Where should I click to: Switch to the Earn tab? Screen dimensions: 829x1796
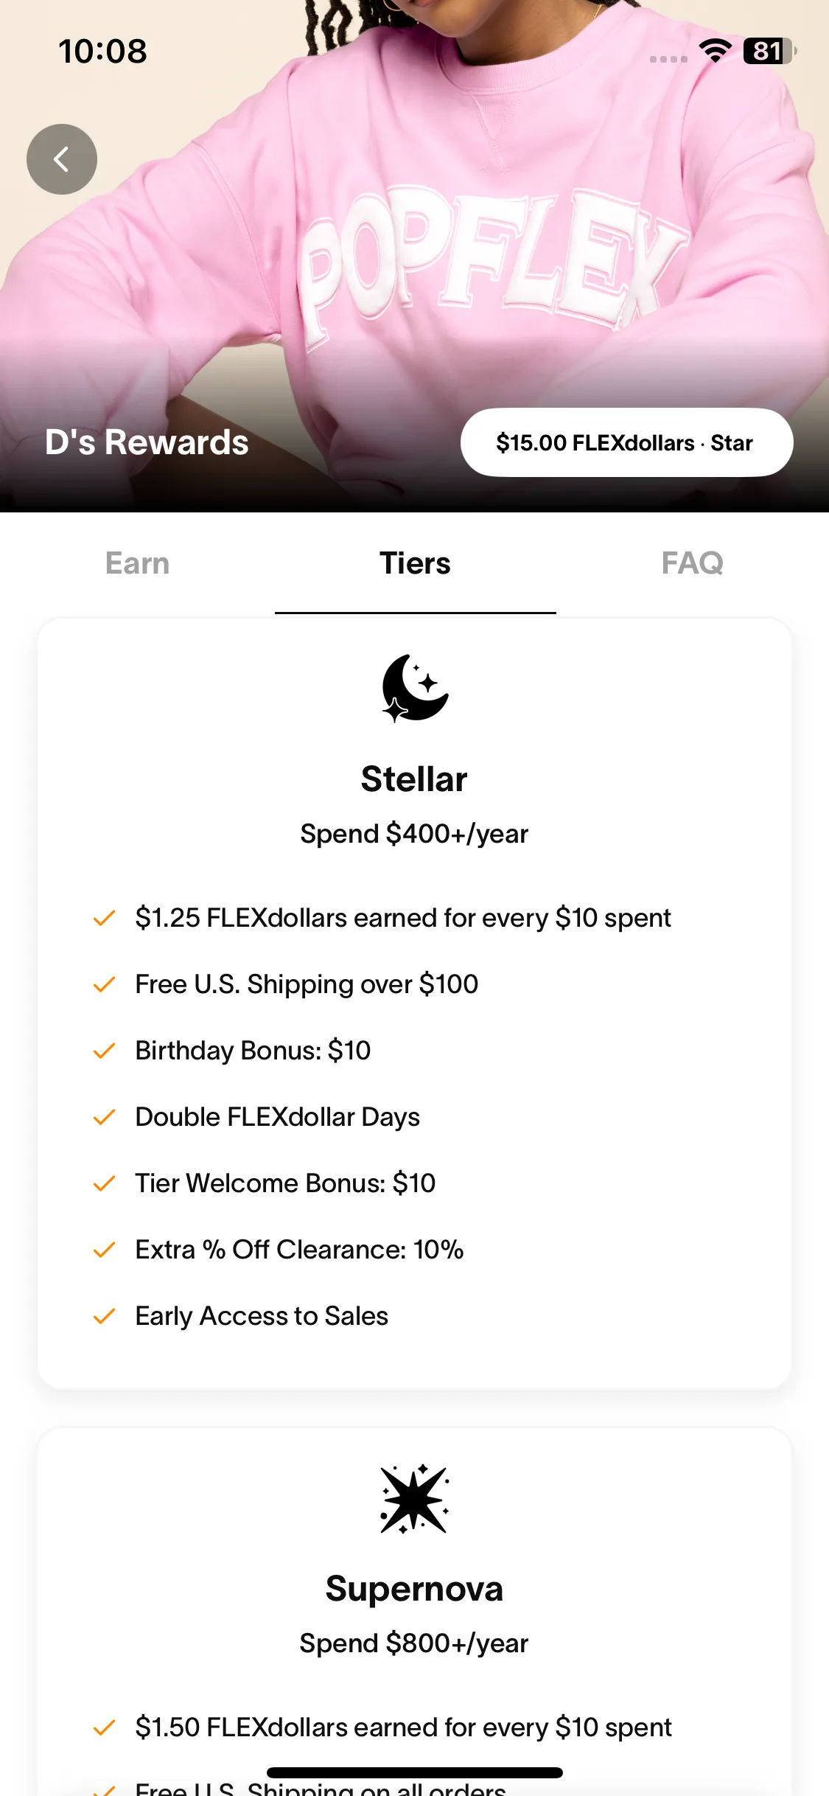138,563
